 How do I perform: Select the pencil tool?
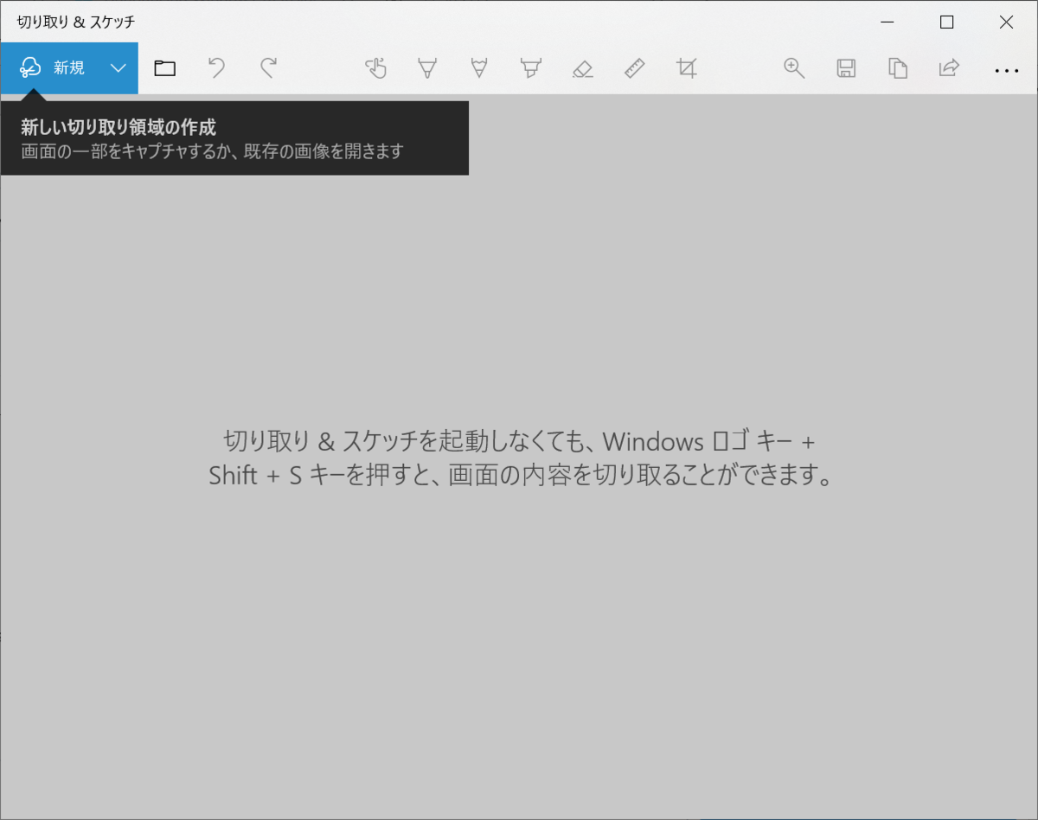(479, 68)
